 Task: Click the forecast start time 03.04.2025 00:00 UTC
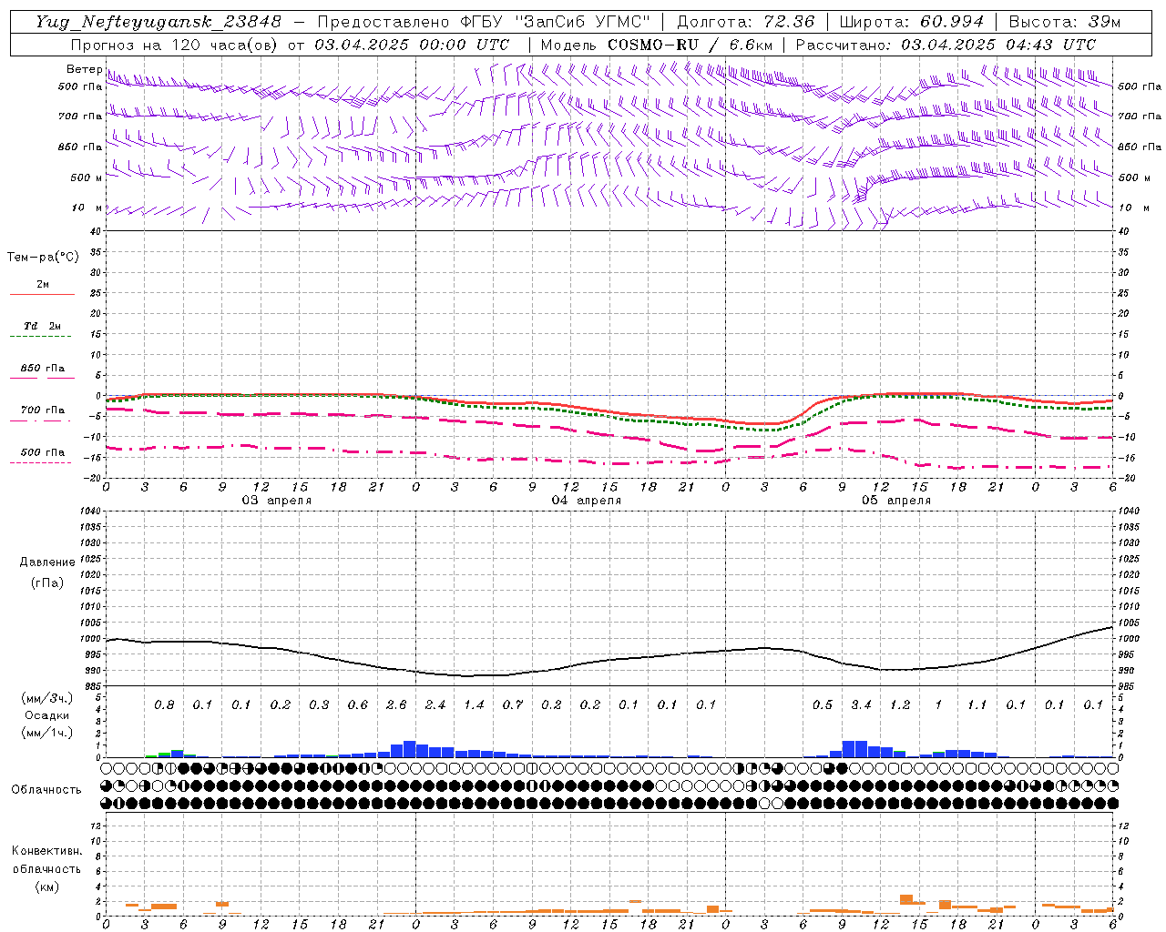pos(412,45)
